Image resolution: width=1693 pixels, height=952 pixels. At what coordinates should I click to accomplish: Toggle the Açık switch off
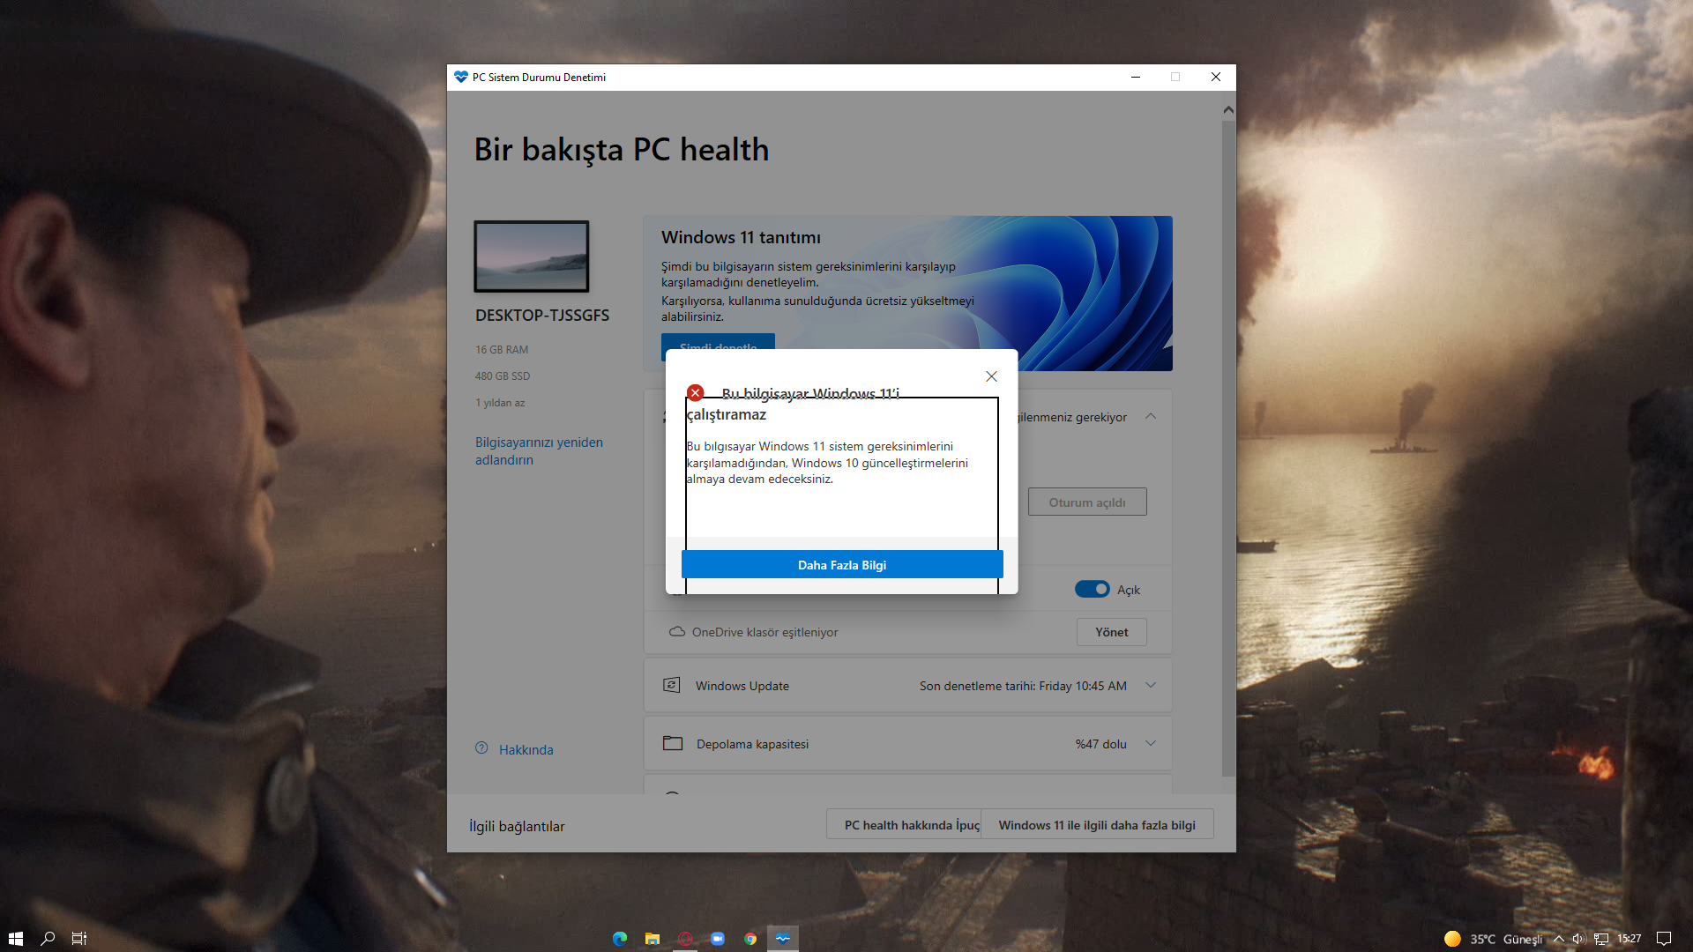pyautogui.click(x=1092, y=590)
